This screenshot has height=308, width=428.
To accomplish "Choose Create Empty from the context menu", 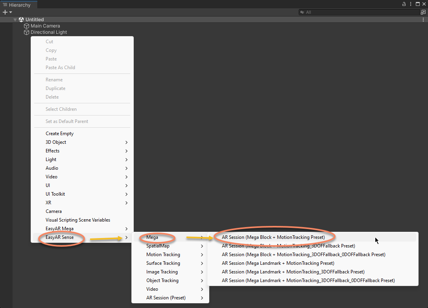I will 60,134.
